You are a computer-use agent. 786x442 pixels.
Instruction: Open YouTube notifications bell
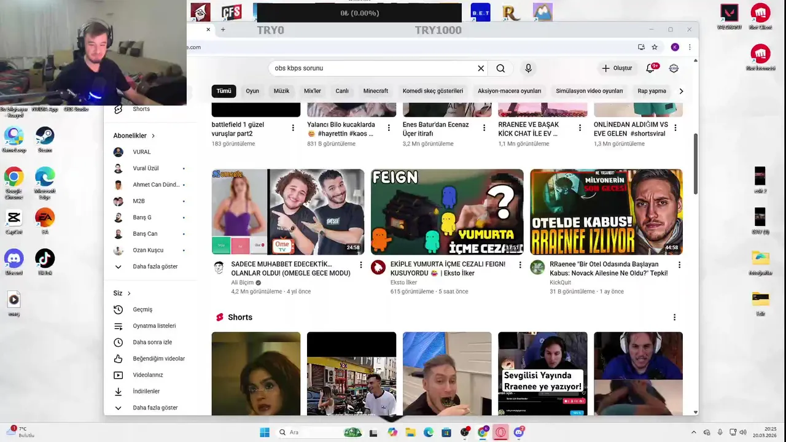tap(651, 68)
